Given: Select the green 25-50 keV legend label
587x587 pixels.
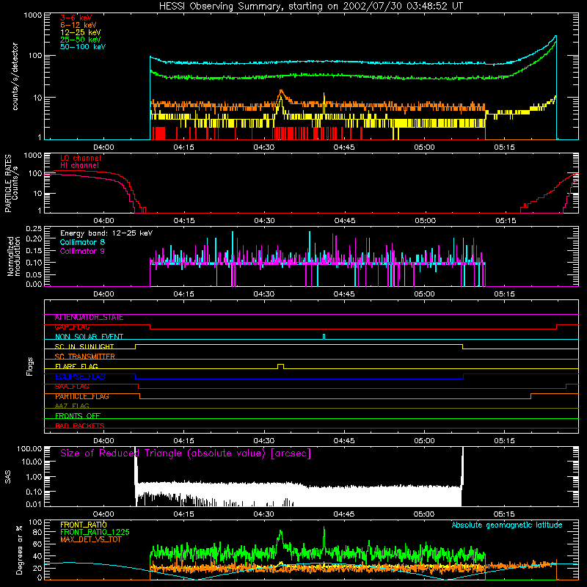Looking at the screenshot, I should pos(80,40).
